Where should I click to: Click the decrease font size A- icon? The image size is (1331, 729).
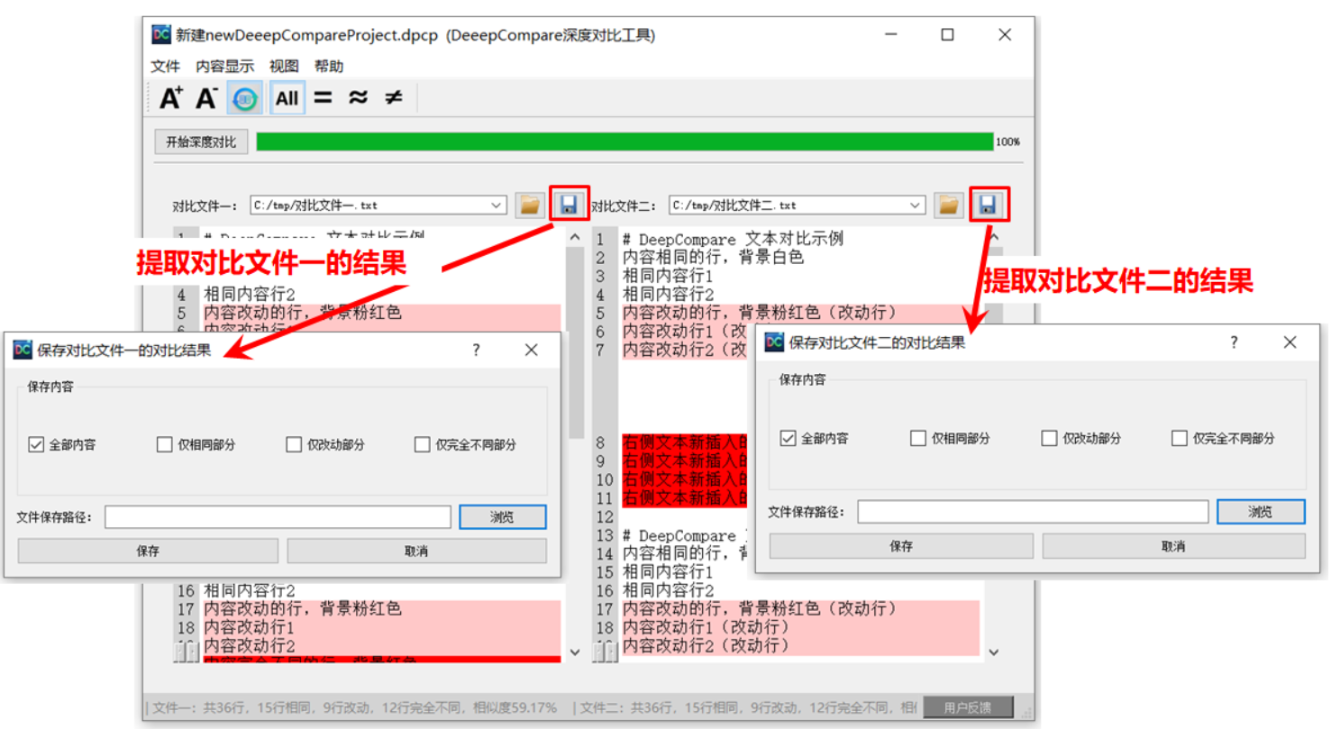point(207,98)
